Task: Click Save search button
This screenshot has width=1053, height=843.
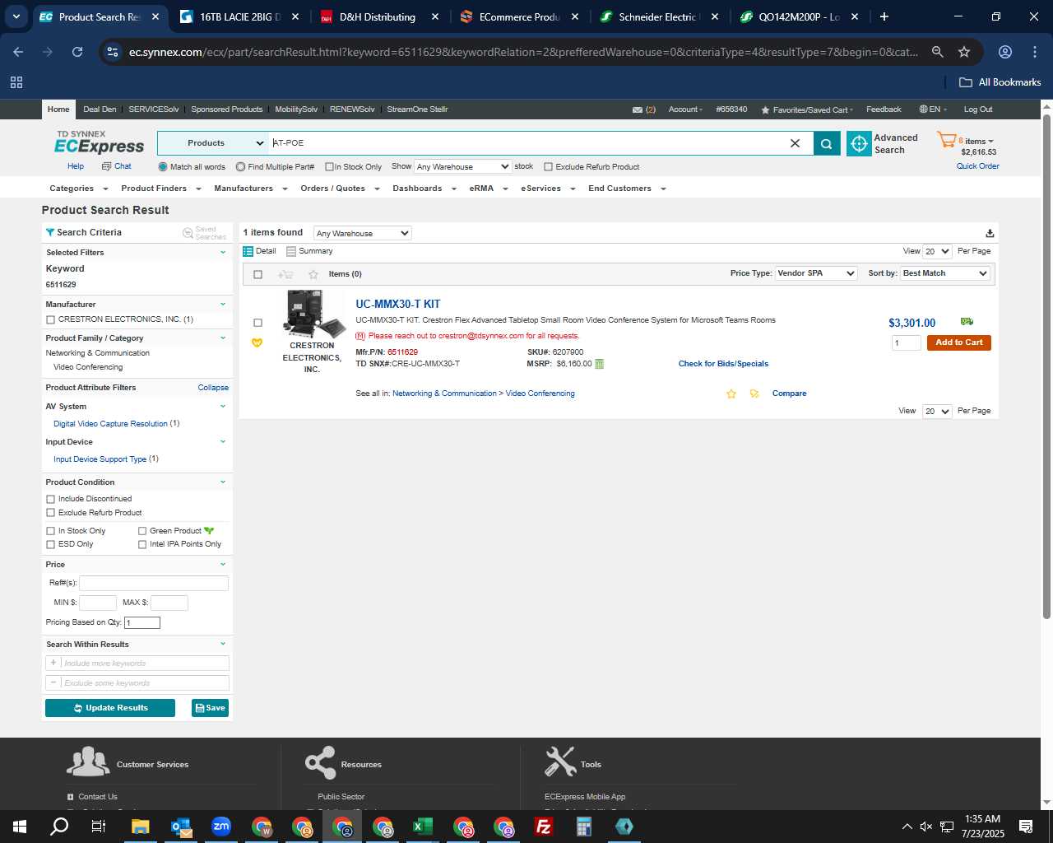Action: point(210,708)
